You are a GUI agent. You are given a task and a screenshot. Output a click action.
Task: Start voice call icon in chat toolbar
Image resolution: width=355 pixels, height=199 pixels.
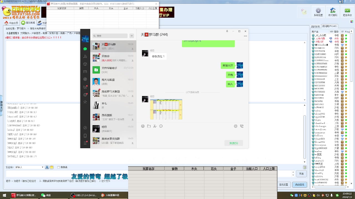coord(242,126)
